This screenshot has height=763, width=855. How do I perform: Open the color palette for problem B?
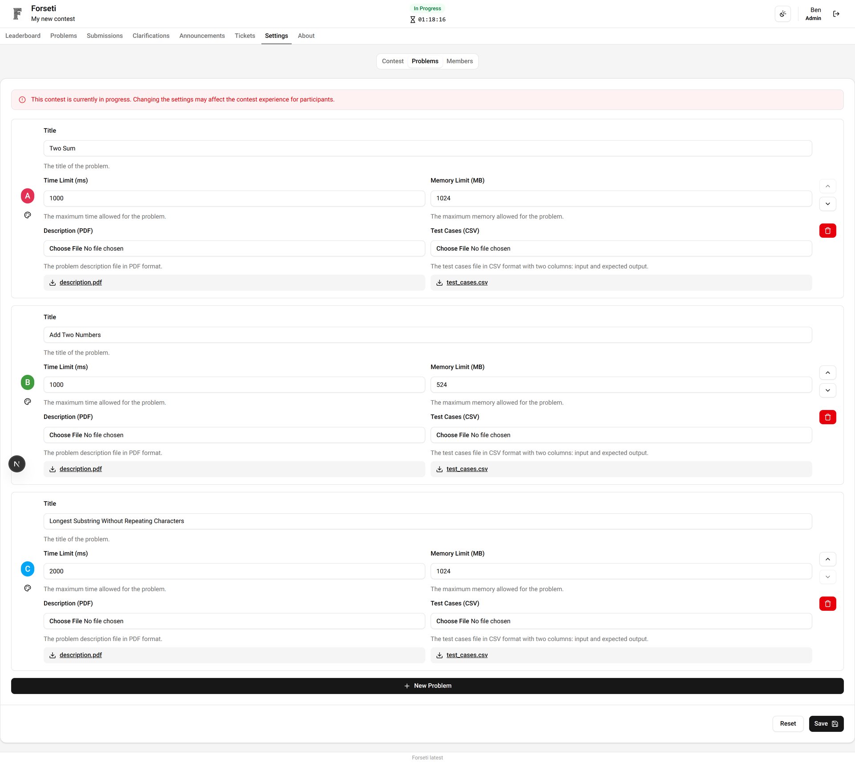click(28, 401)
